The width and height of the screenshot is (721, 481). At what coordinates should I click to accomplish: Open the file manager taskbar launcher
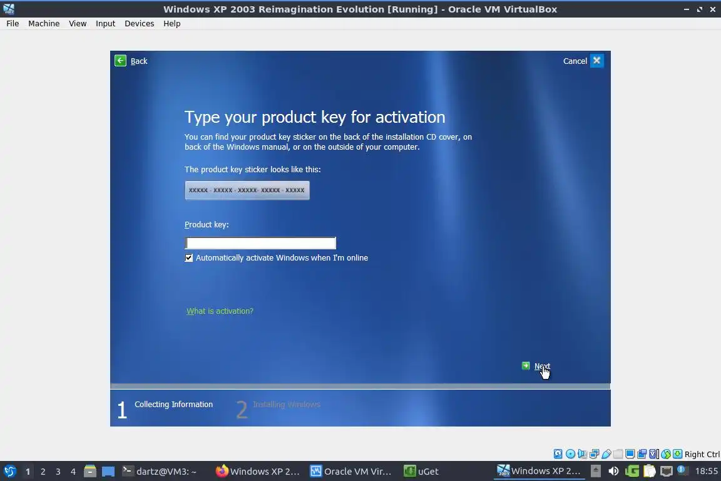click(89, 472)
